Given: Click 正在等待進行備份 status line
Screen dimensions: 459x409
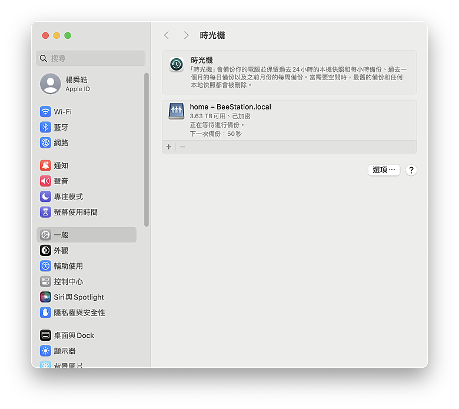Looking at the screenshot, I should [x=217, y=125].
